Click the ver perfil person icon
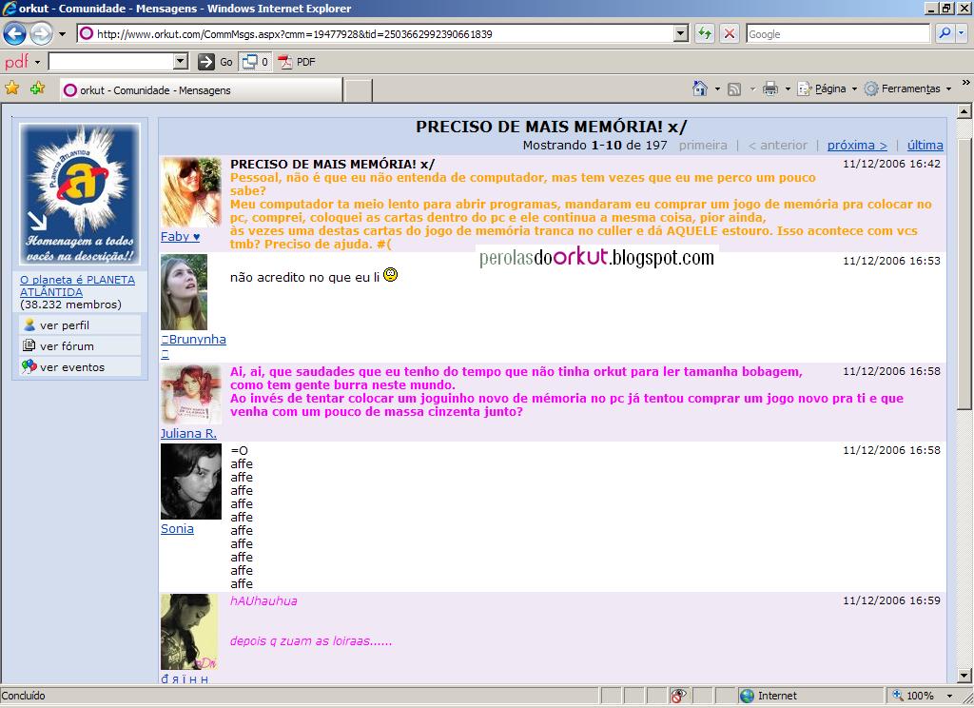Viewport: 974px width, 708px height. [29, 324]
